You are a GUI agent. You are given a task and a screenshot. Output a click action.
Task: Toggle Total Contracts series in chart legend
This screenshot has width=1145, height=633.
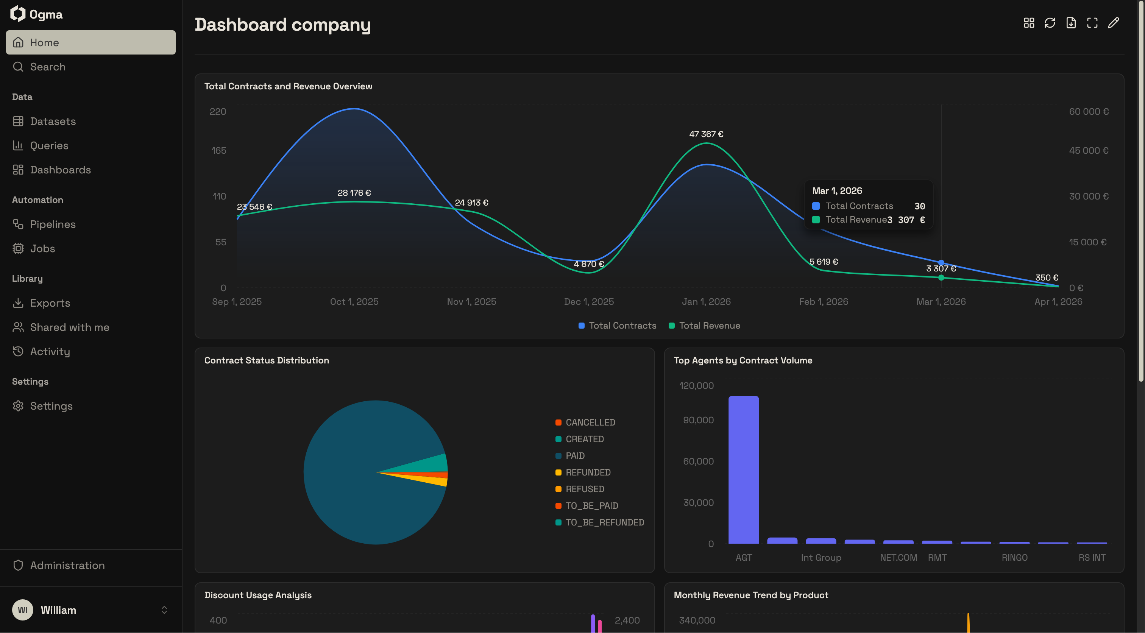pos(618,325)
